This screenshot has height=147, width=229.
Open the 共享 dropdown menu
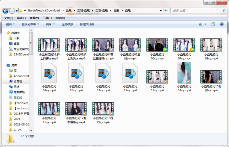(x=50, y=24)
